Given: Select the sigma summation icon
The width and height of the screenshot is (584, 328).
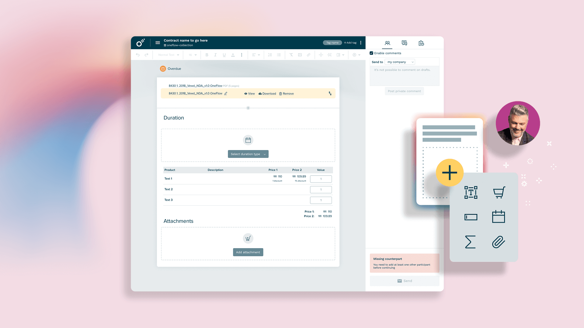Looking at the screenshot, I should [x=471, y=242].
